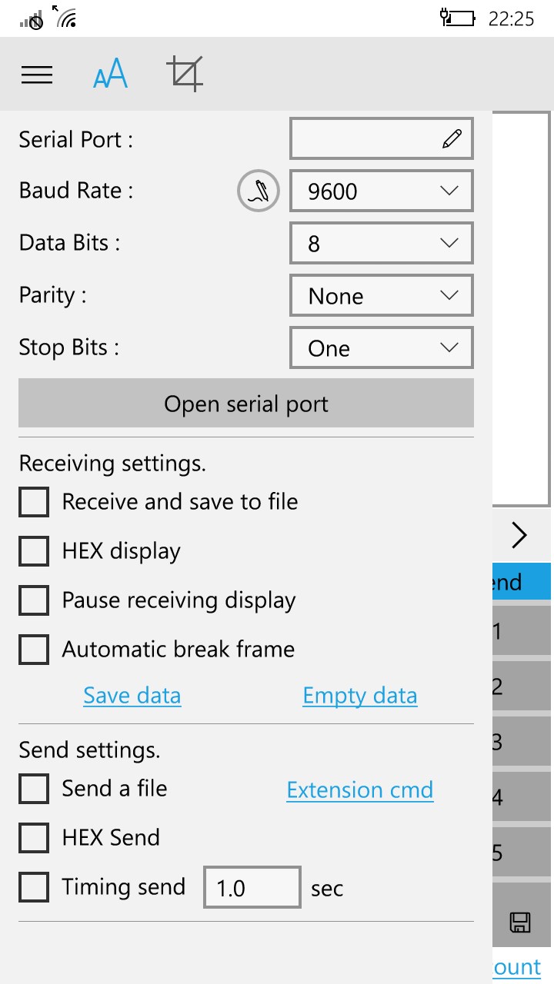
Task: Enable Receive and save to file
Action: click(x=34, y=503)
